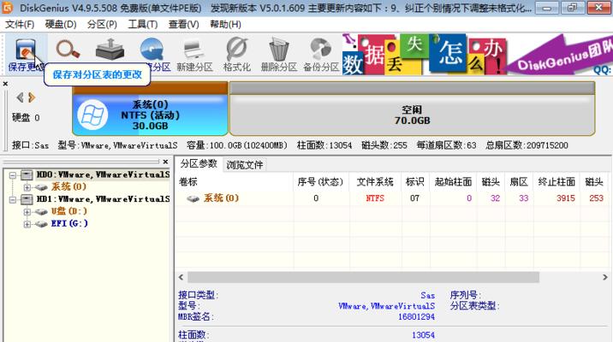Click the Recover Files toolbar icon
This screenshot has width=613, height=342.
pos(110,50)
